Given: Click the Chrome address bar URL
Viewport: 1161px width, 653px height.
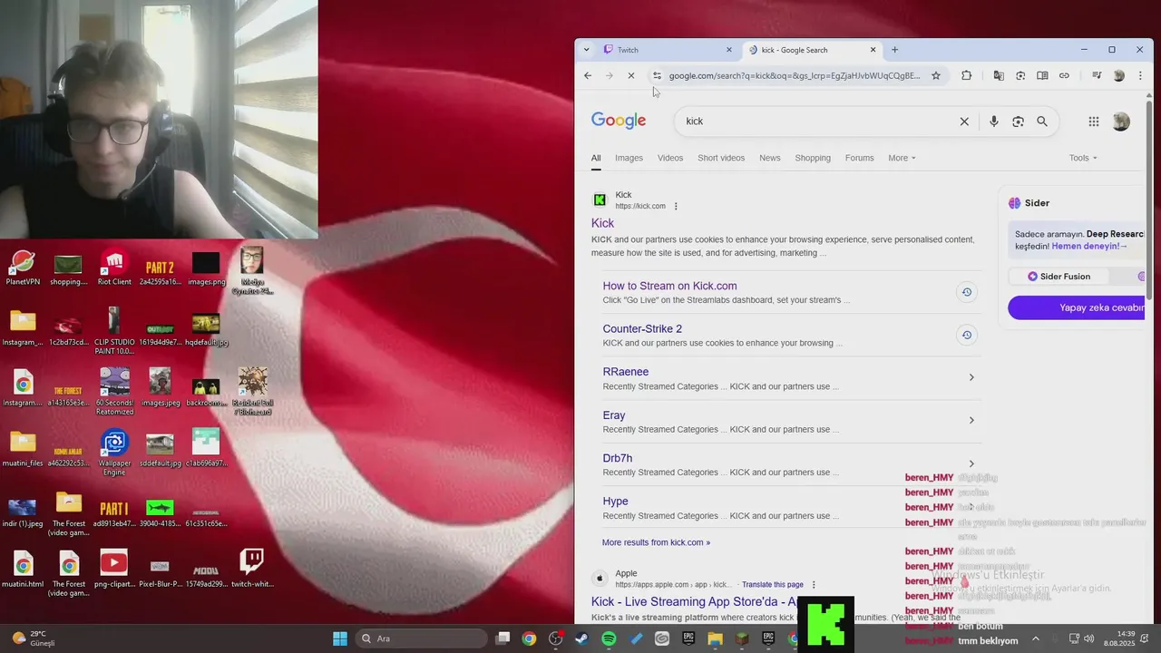Looking at the screenshot, I should pos(794,75).
